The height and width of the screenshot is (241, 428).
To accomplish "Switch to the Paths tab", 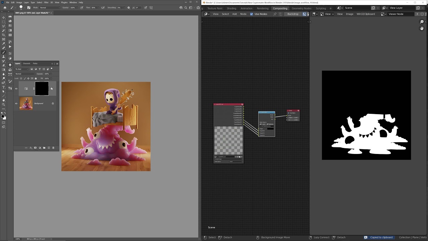I will [35, 64].
